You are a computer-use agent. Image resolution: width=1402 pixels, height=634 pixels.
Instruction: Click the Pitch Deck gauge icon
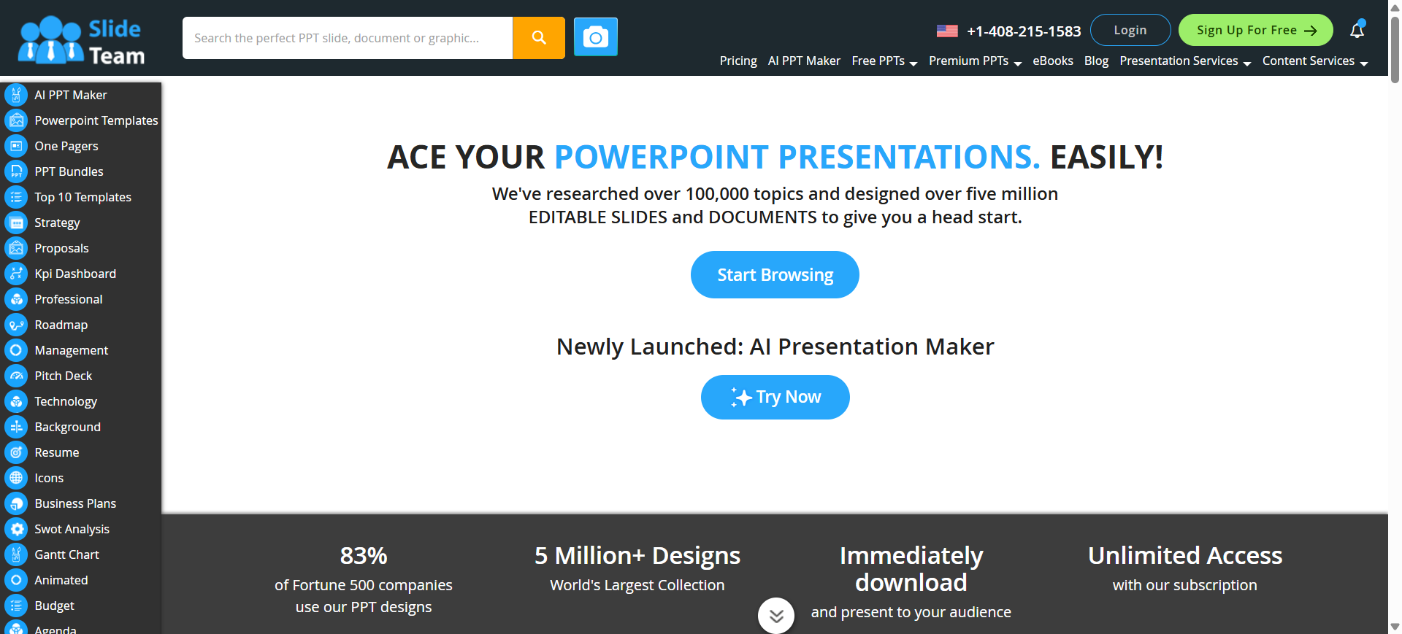16,376
